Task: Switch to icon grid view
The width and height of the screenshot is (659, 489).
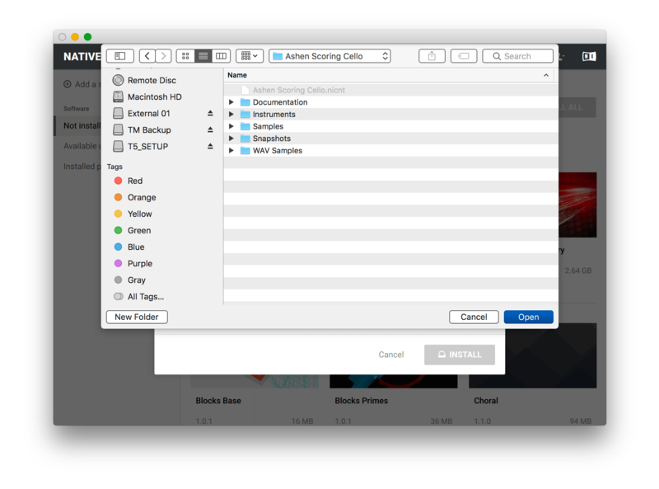Action: pos(185,56)
